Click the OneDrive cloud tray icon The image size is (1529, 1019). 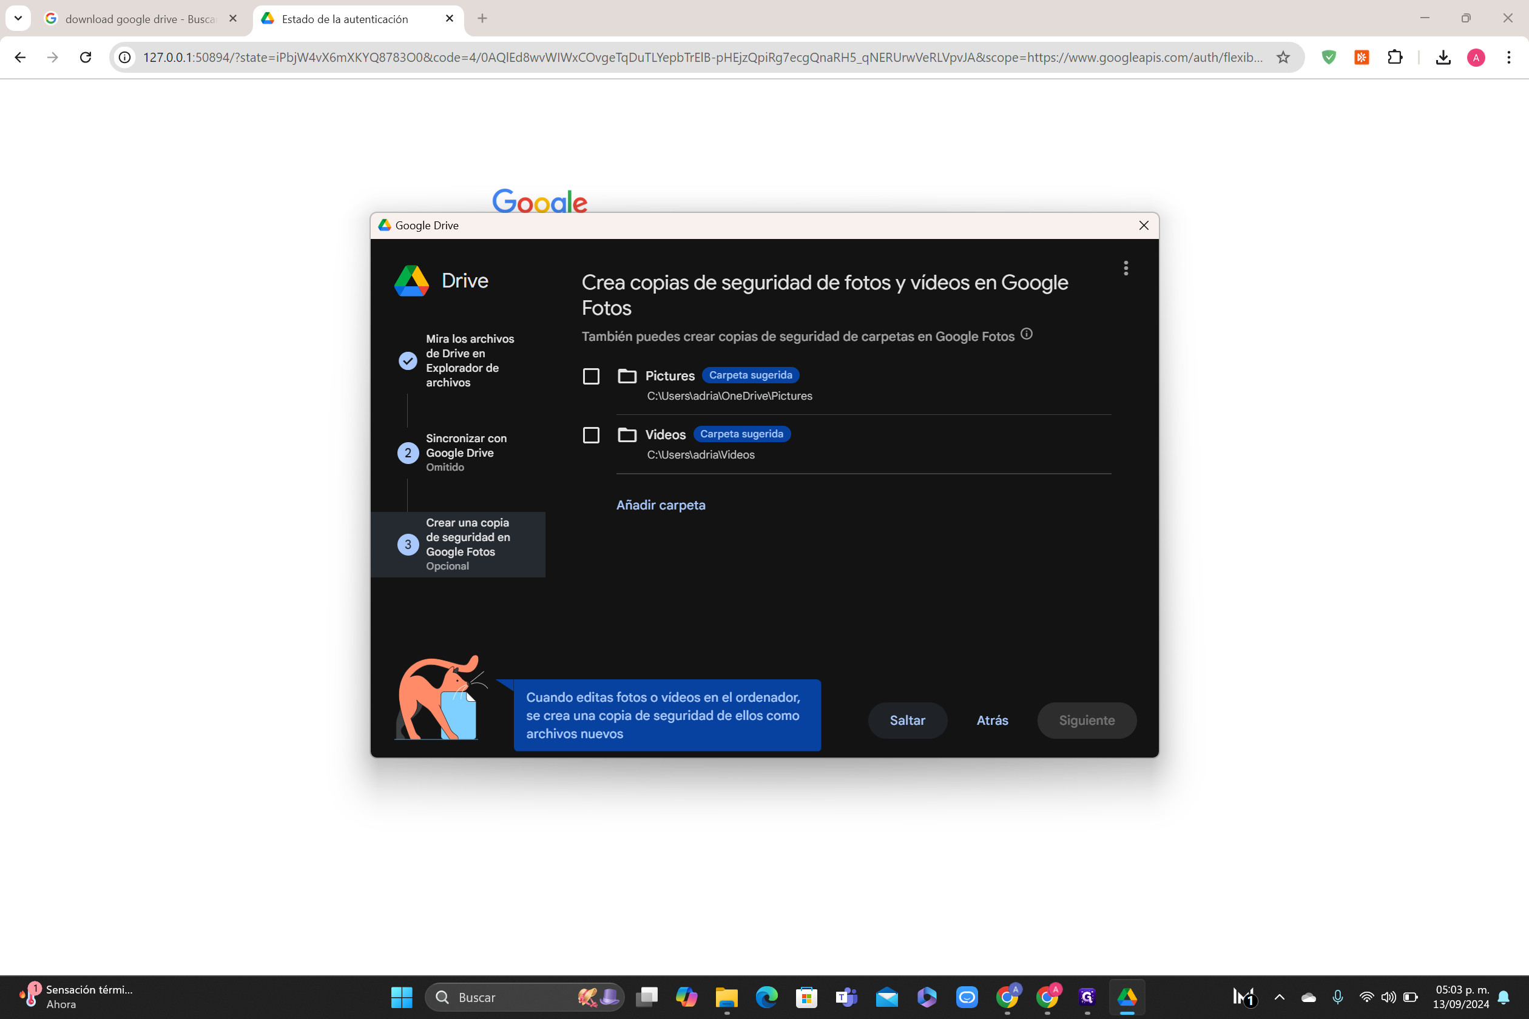click(1309, 997)
